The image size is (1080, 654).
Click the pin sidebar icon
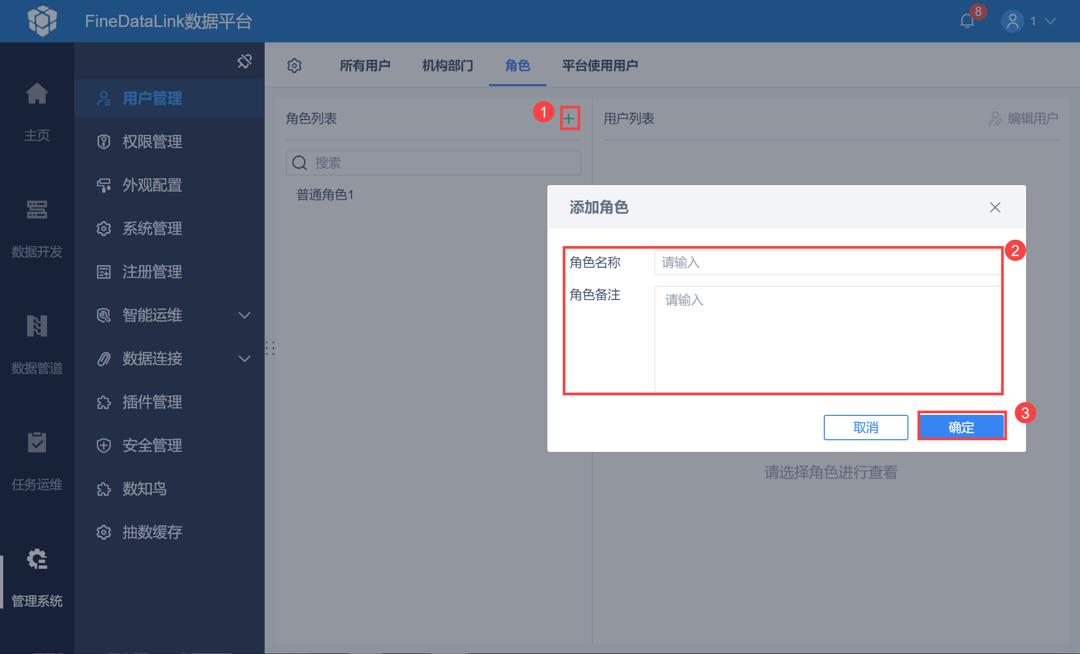(245, 61)
